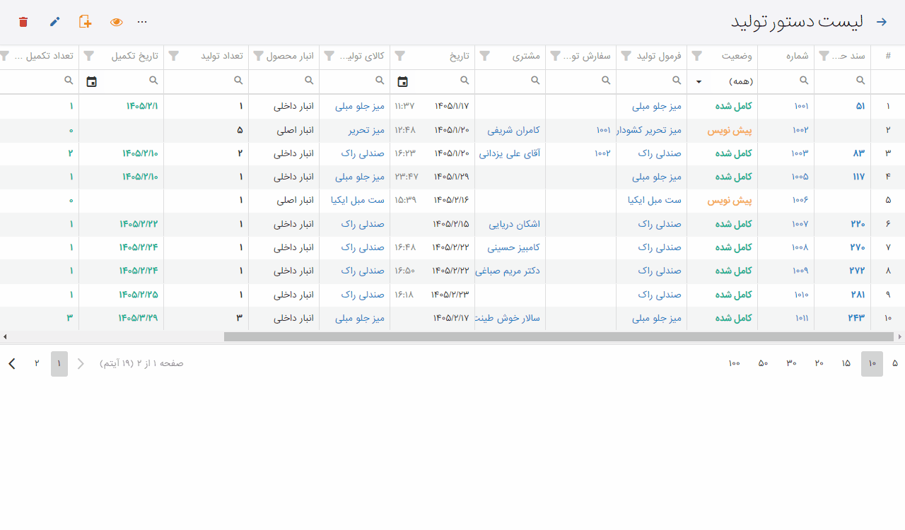Screen dimensions: 905x530
Task: Open filter icon of وضعیت column header
Action: tap(696, 56)
